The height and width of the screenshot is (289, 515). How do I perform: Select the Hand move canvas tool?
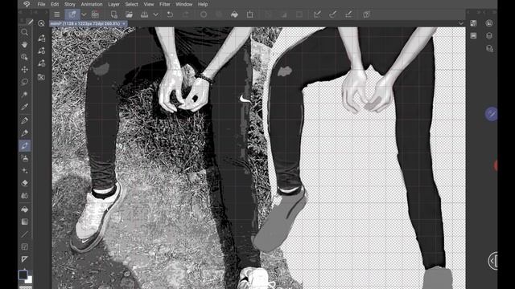point(25,45)
